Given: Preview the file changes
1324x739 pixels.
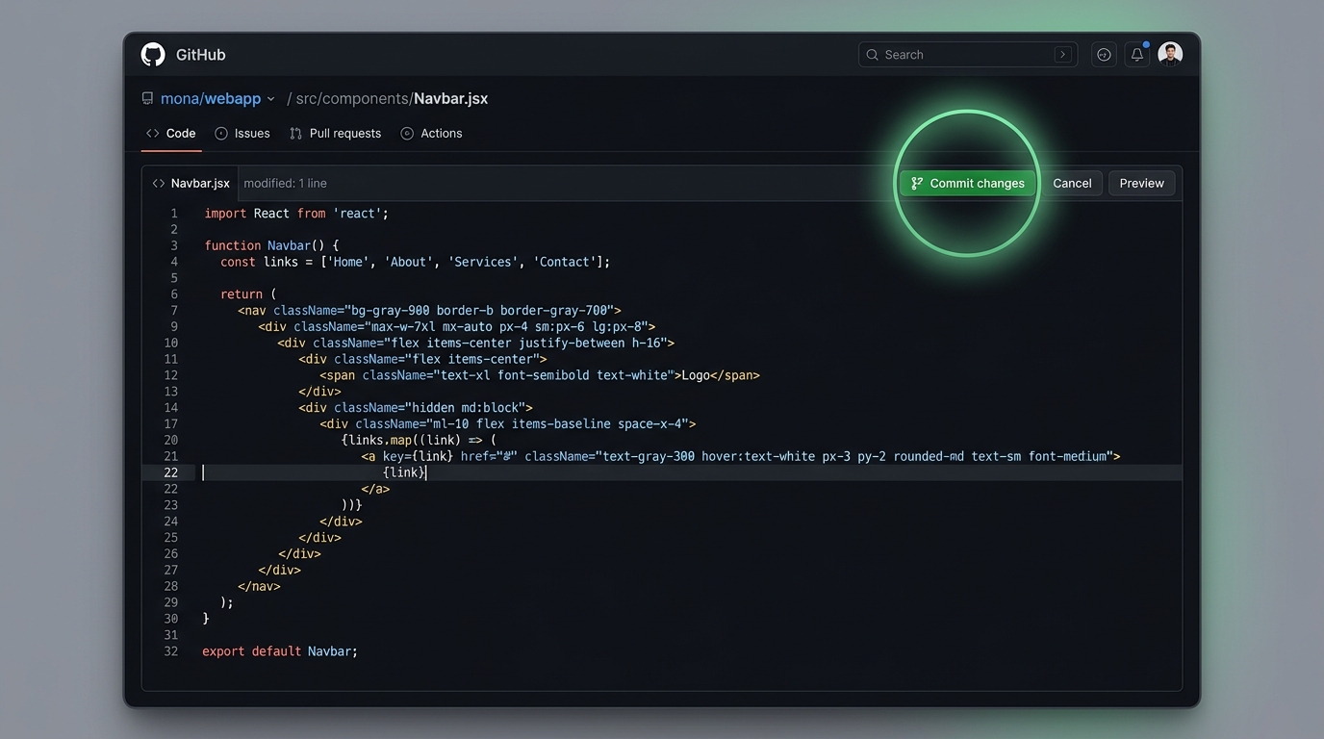Looking at the screenshot, I should [x=1142, y=183].
